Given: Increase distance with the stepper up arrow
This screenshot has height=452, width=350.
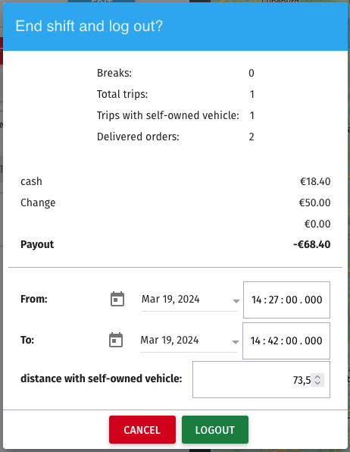Looking at the screenshot, I should pyautogui.click(x=317, y=377).
